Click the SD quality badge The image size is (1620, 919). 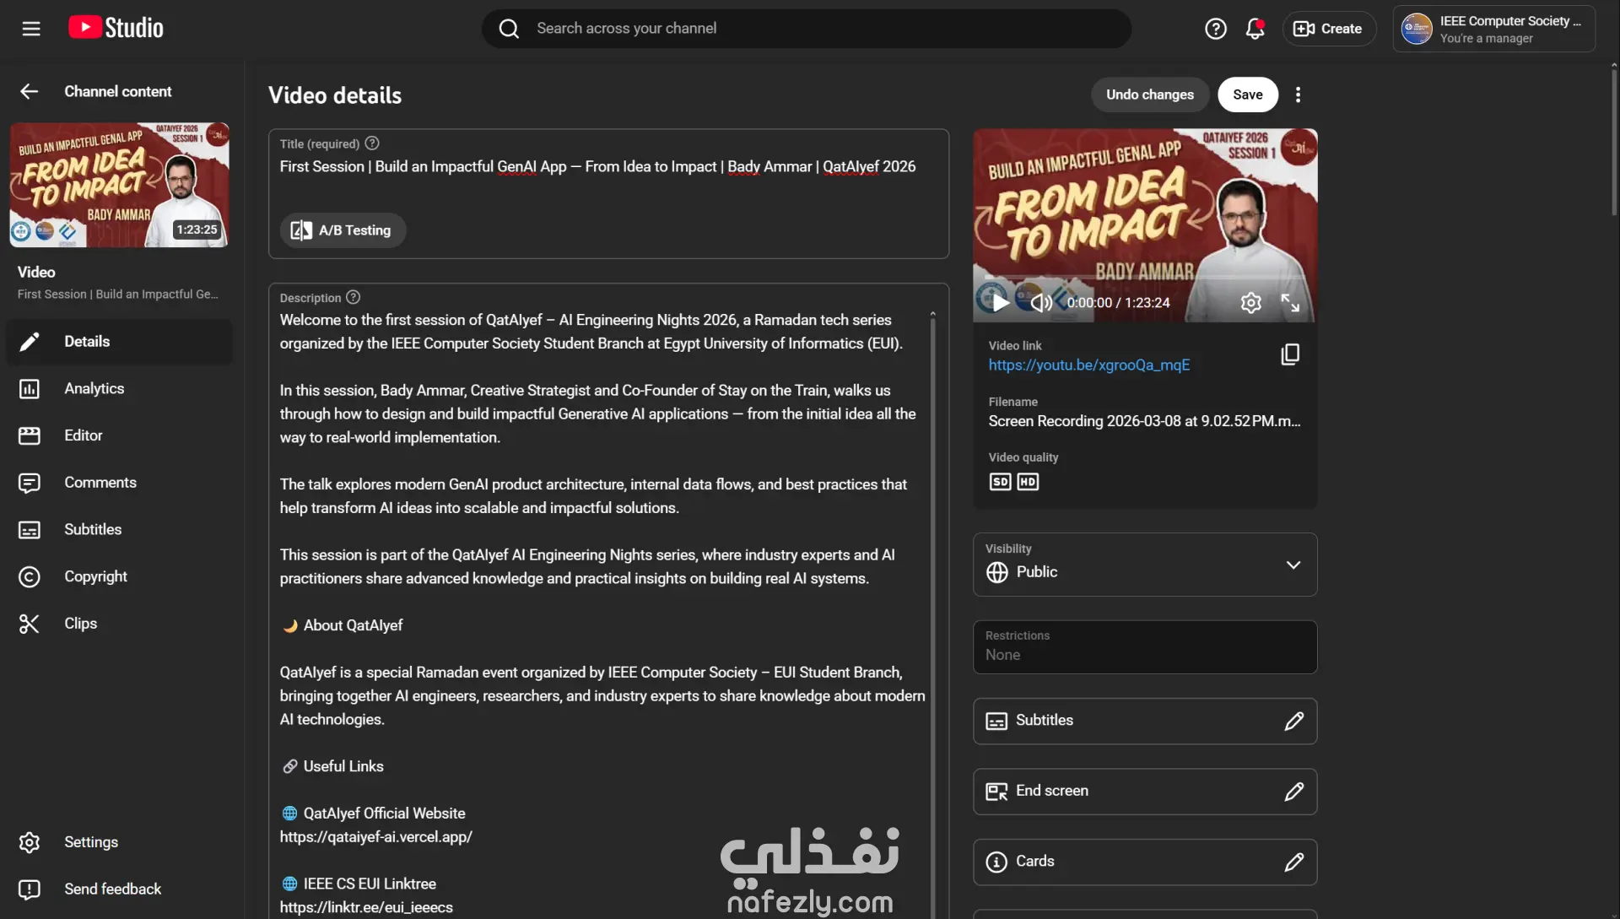(x=1000, y=482)
